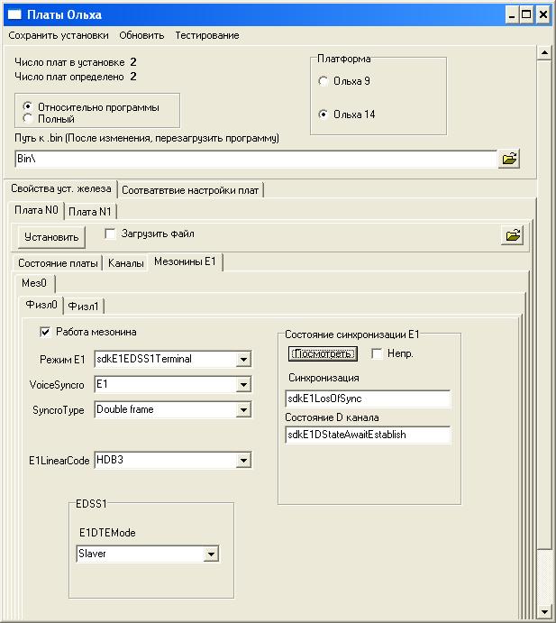
Task: Switch to Физл0 tab
Action: click(x=41, y=305)
